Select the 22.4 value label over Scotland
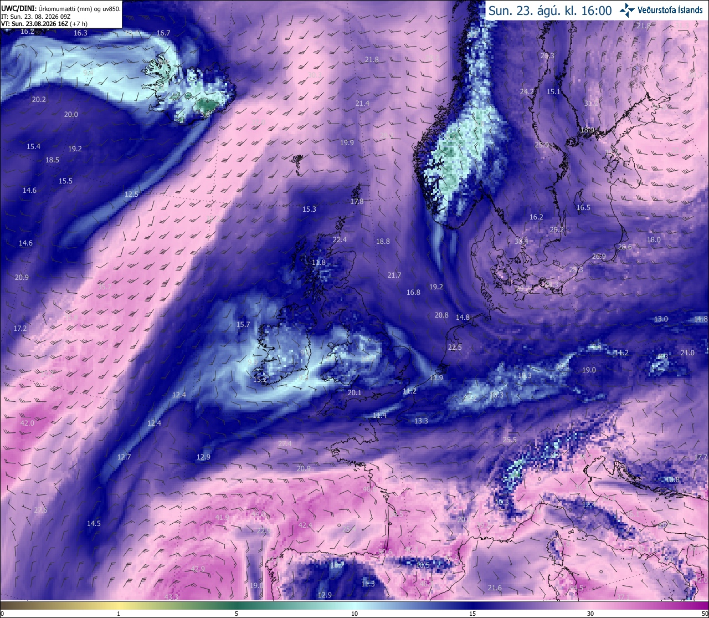 340,239
